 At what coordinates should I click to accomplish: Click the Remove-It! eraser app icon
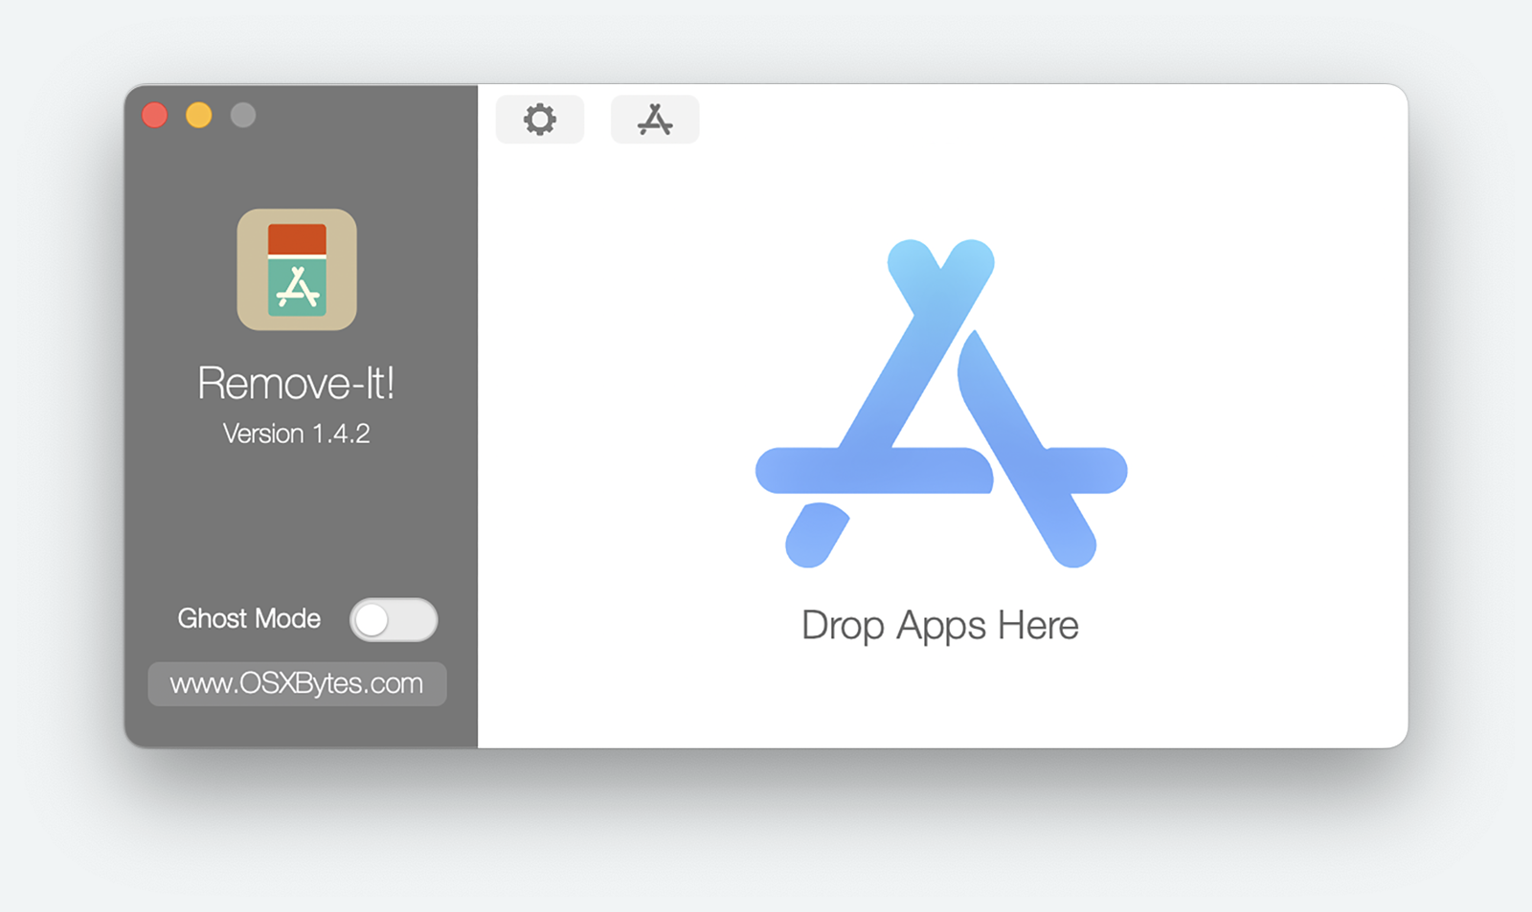297,270
